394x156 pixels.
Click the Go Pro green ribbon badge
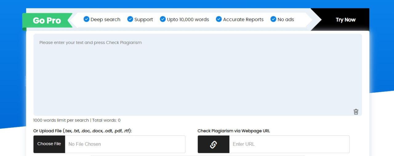pos(47,21)
